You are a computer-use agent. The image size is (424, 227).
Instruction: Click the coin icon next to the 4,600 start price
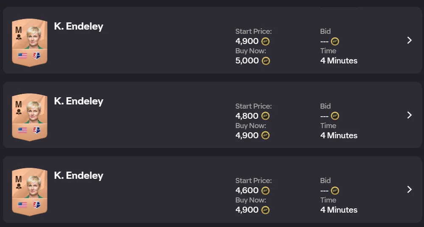(x=266, y=191)
